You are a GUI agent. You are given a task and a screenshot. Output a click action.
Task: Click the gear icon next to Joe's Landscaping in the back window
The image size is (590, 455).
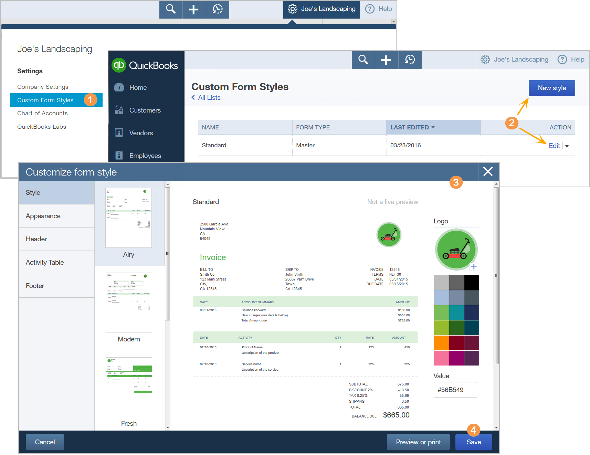point(293,9)
